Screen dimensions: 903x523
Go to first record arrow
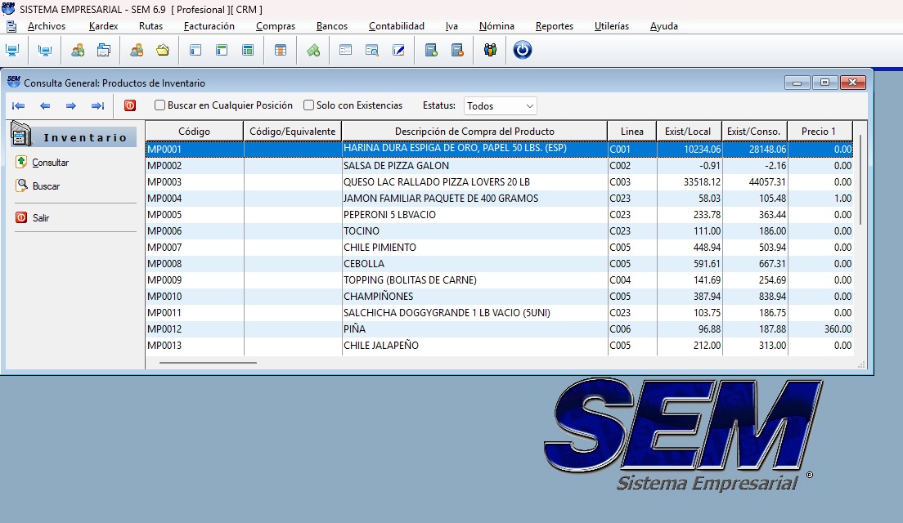19,106
